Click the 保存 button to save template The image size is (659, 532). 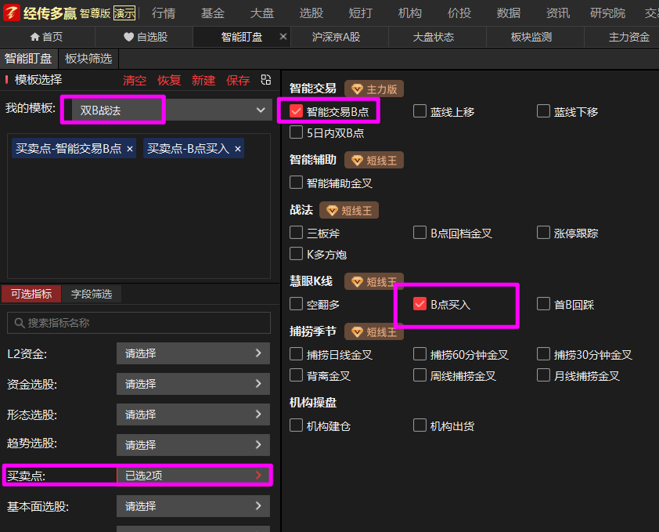pos(238,80)
